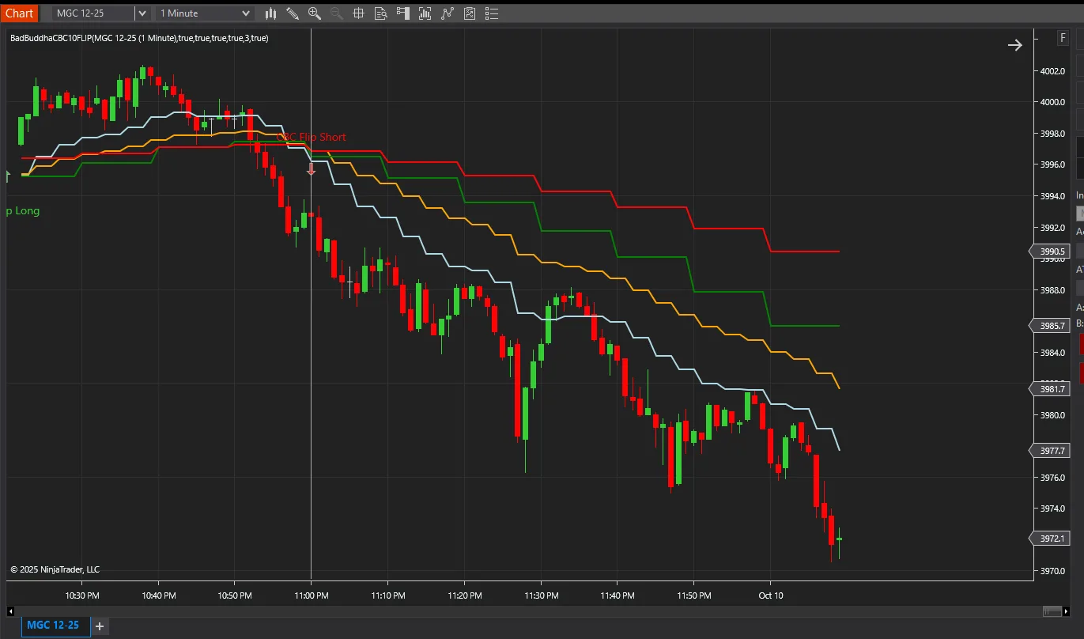
Task: Click the zoom out magnifier icon
Action: pyautogui.click(x=336, y=13)
